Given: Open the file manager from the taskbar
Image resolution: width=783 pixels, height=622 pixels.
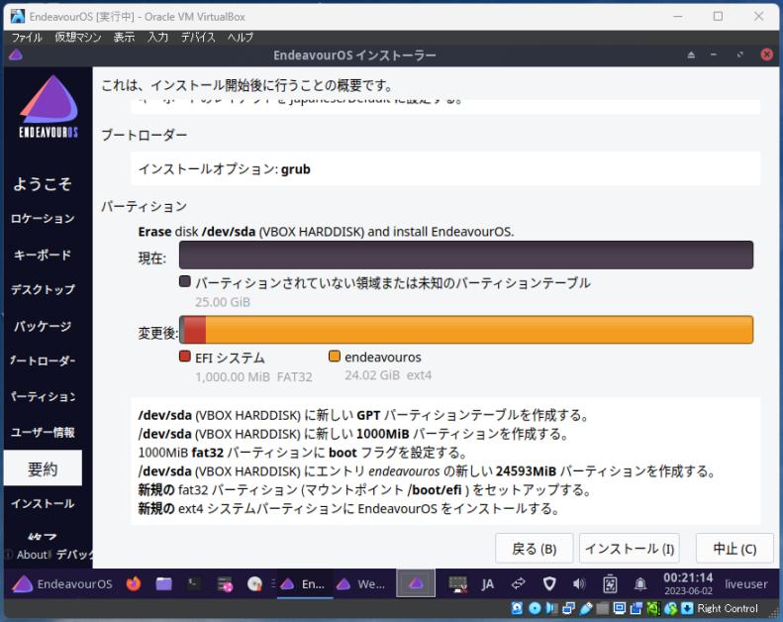Looking at the screenshot, I should (163, 583).
